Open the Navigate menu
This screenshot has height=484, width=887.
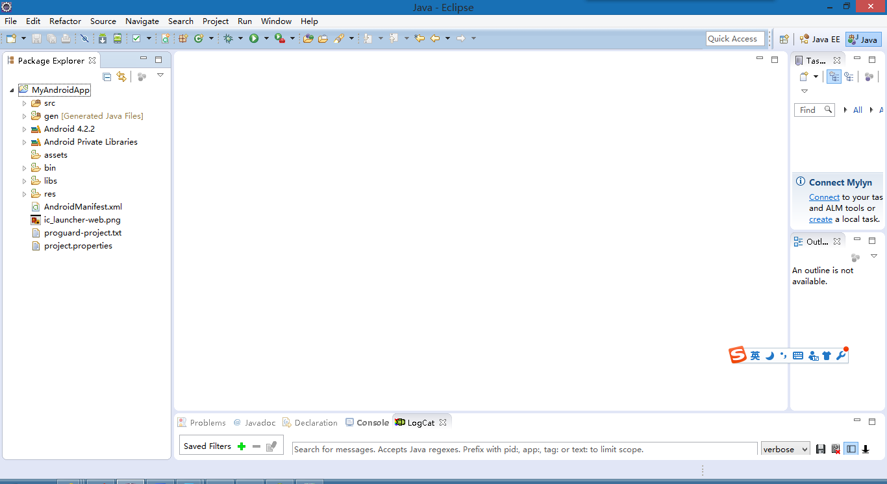(142, 21)
